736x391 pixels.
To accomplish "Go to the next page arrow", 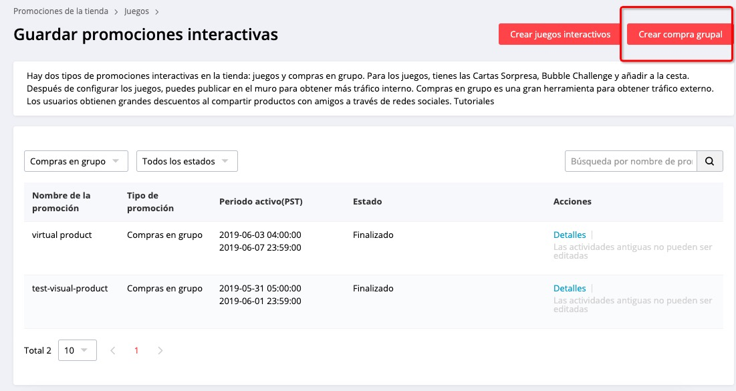I will [x=160, y=350].
